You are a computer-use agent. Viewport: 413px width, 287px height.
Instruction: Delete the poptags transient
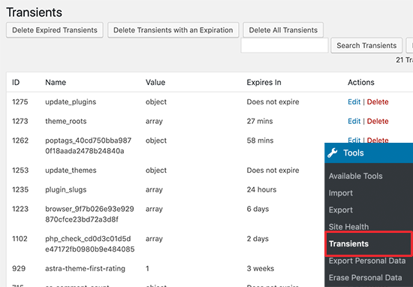coord(378,140)
